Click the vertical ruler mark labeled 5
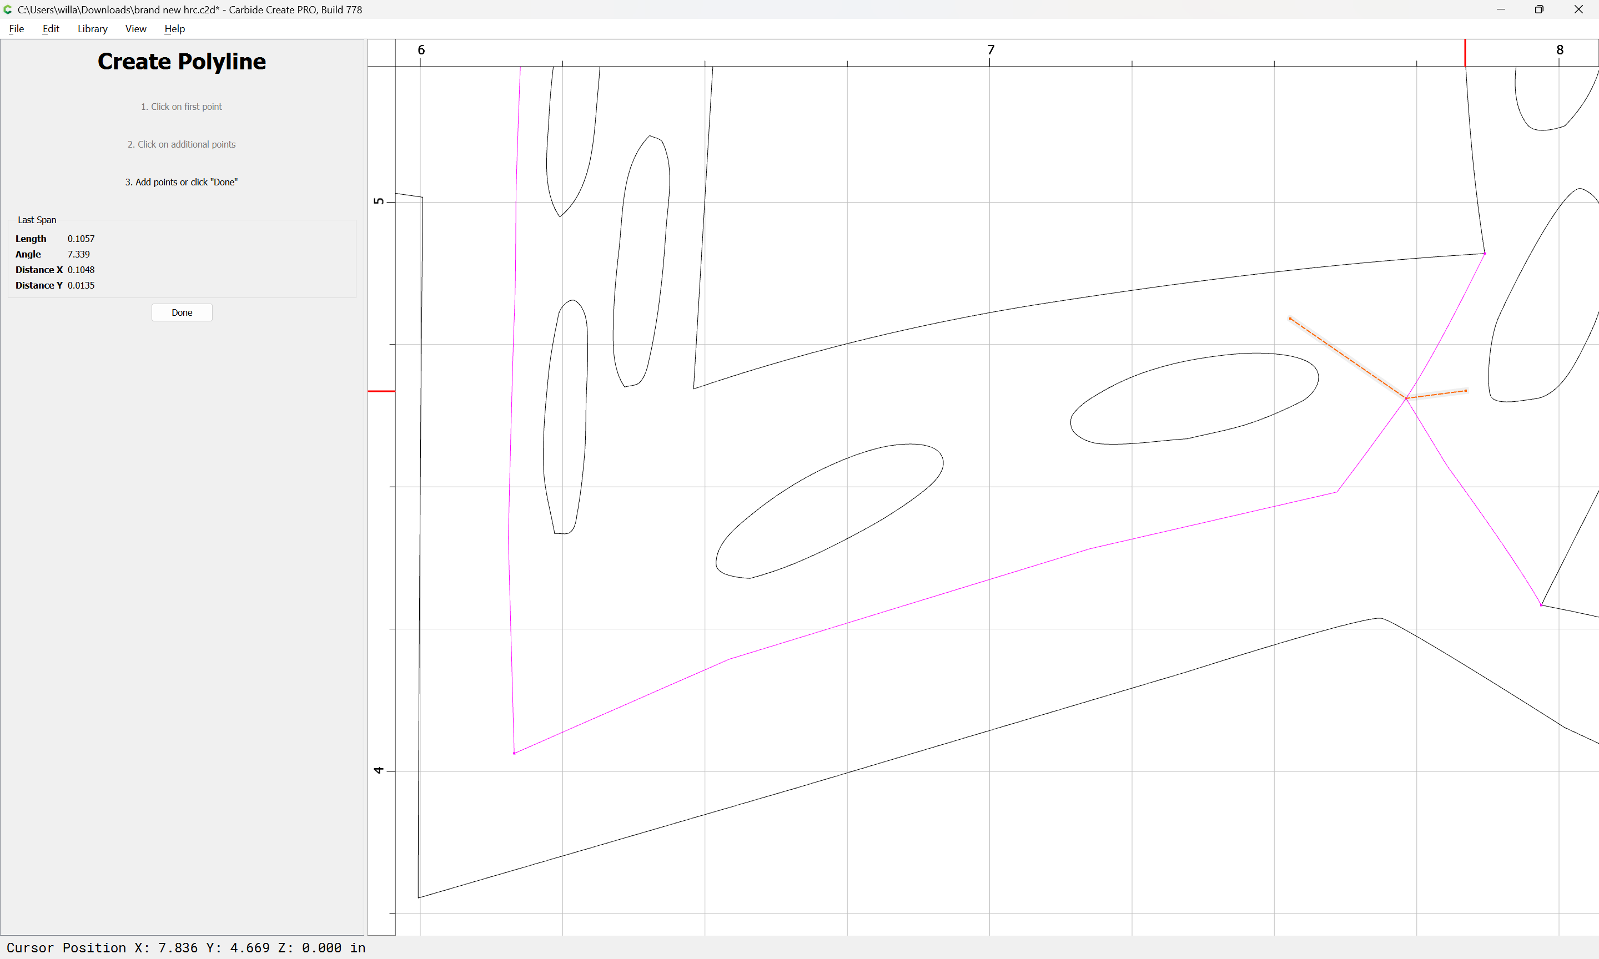 pyautogui.click(x=379, y=201)
